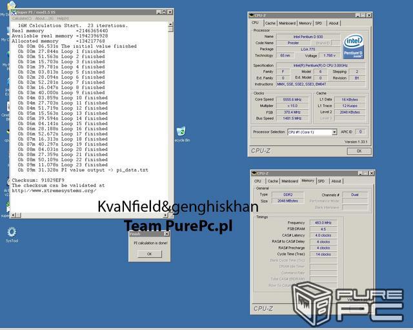
Task: Click Super PI horizontal scrollbar right arrow
Action: click(165, 215)
